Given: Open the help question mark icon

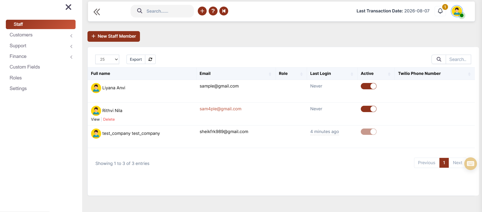Looking at the screenshot, I should coord(213,11).
